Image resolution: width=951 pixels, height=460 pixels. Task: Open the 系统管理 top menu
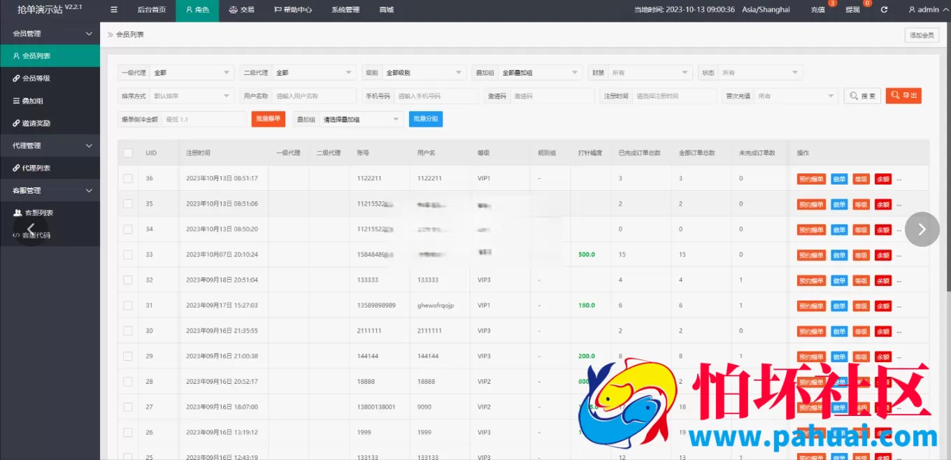345,10
